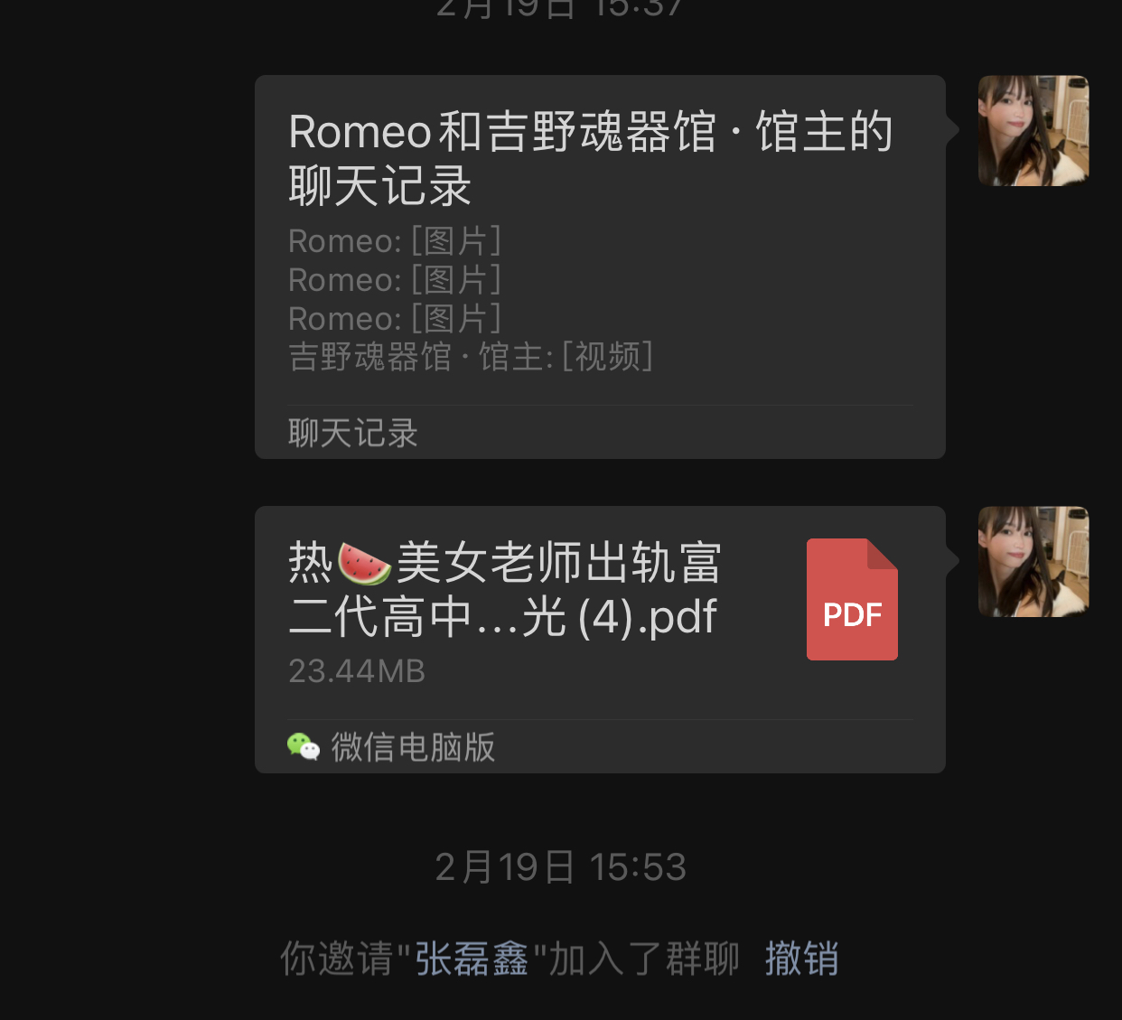Open the red PDF file icon

(852, 599)
